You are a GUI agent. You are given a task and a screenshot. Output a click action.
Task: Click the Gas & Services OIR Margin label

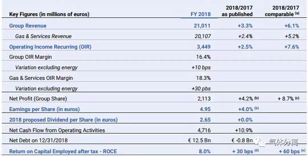[41, 78]
